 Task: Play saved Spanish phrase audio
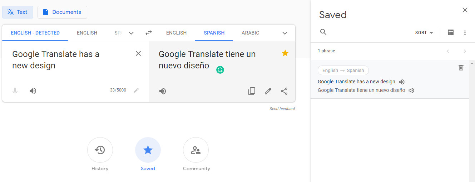[411, 90]
